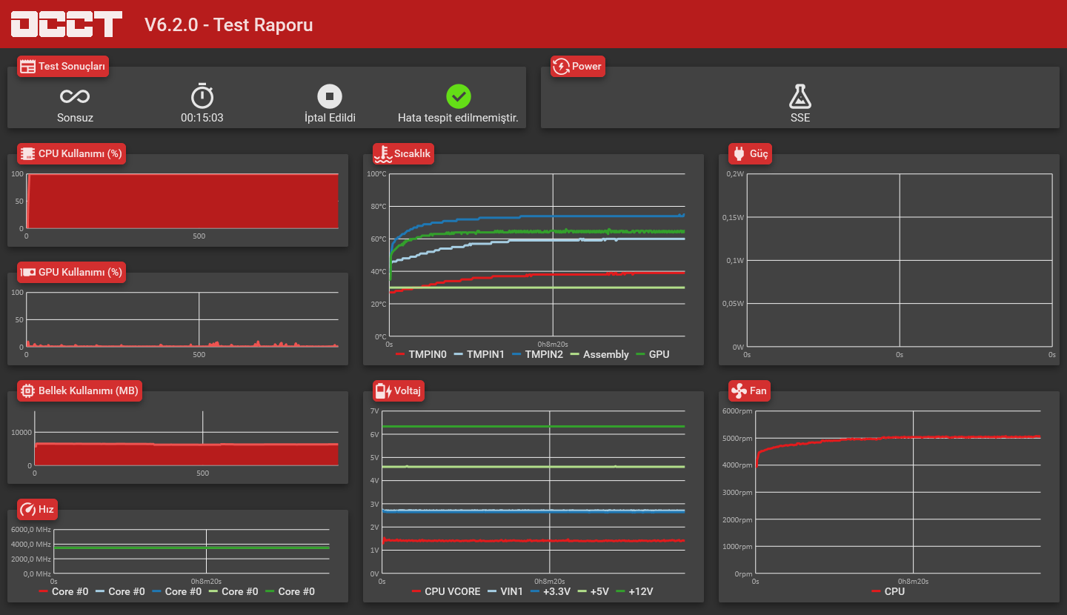Click the Hız speedometer icon
This screenshot has width=1067, height=615.
[x=28, y=510]
